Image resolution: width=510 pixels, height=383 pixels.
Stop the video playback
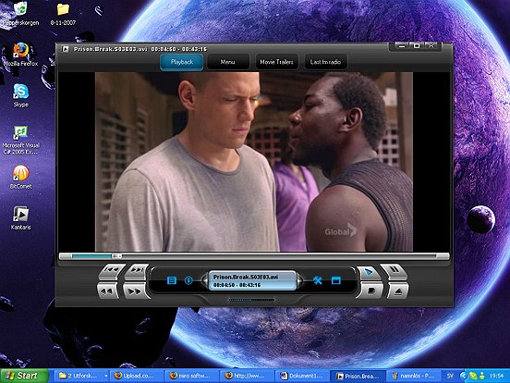point(370,290)
